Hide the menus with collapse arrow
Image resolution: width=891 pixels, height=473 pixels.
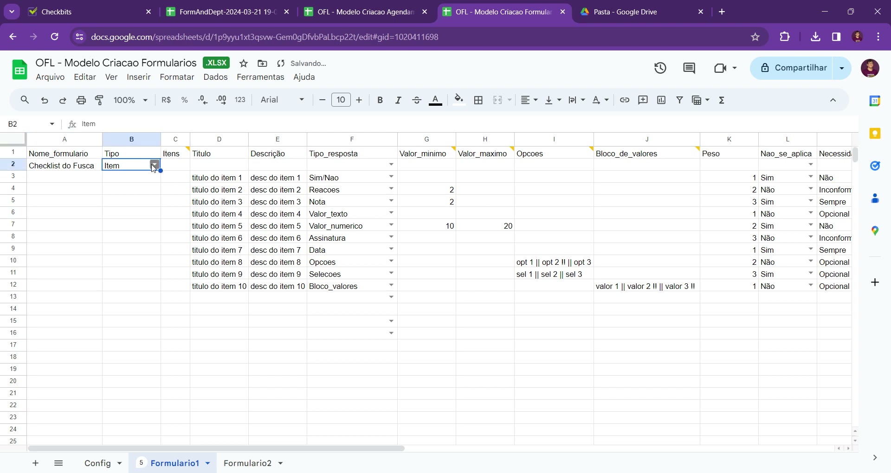(833, 100)
